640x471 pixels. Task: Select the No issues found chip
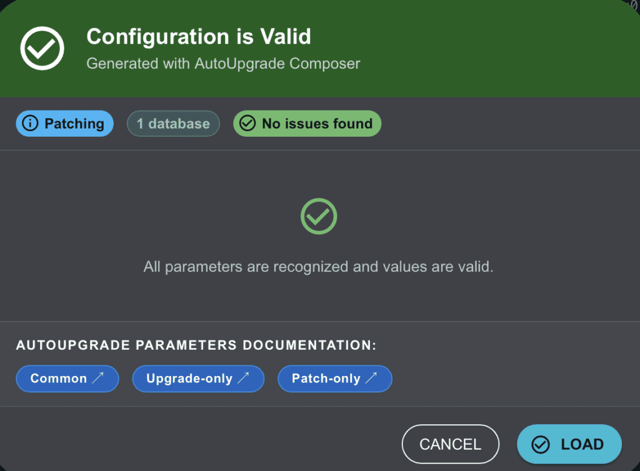[x=317, y=124]
